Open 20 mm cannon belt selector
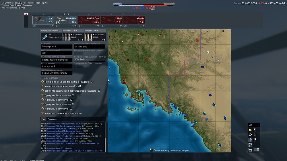Viewport: 287px width, 161px height. pos(95,37)
